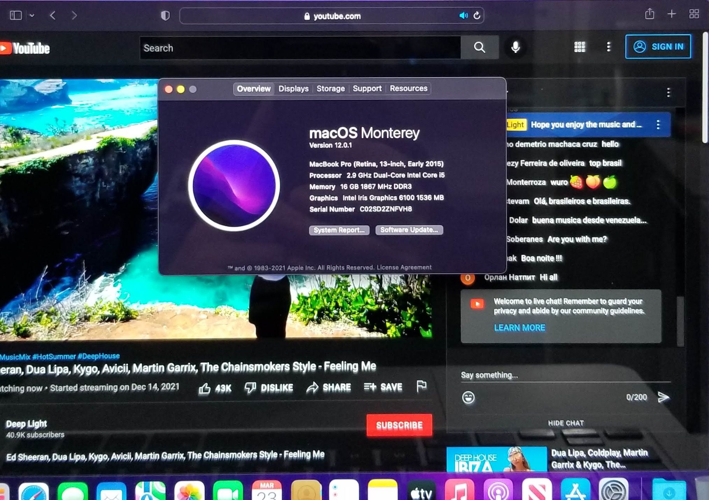Mute tab audio via speaker icon
Screen dimensions: 709x500
463,16
